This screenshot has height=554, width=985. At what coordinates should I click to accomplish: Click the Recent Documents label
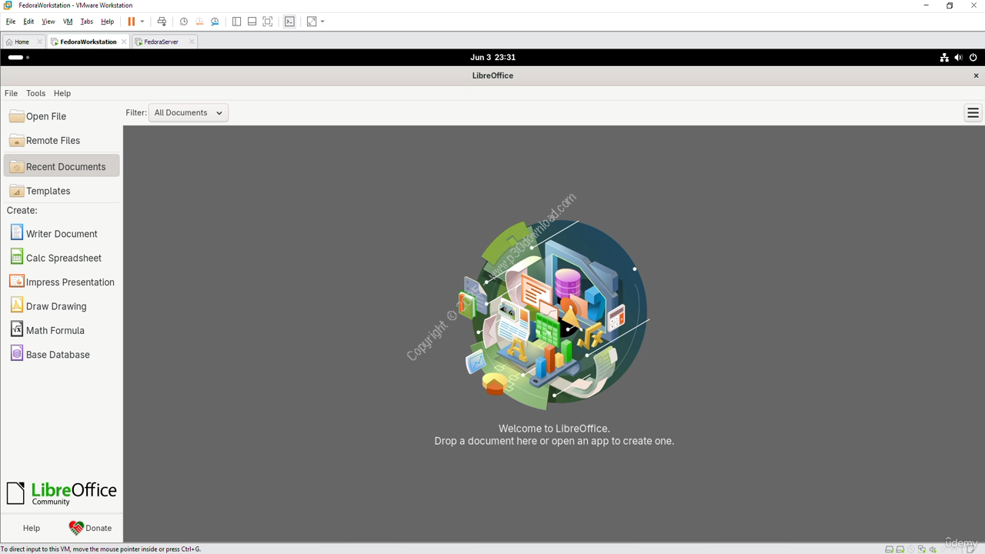coord(66,166)
